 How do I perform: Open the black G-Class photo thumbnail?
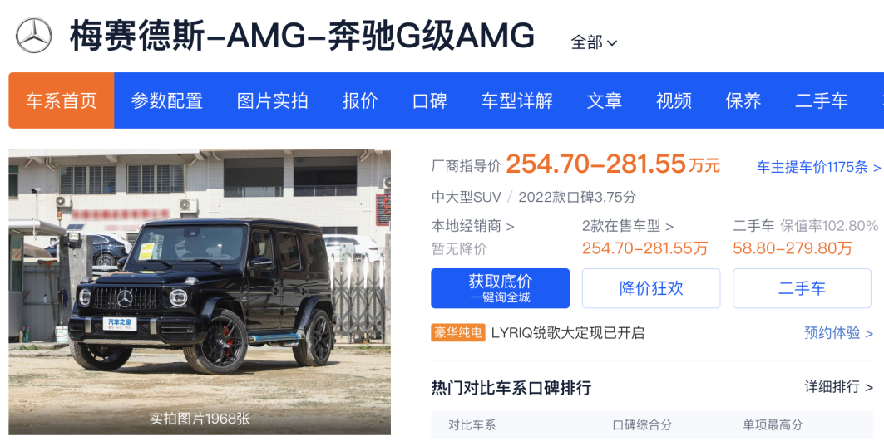click(200, 292)
